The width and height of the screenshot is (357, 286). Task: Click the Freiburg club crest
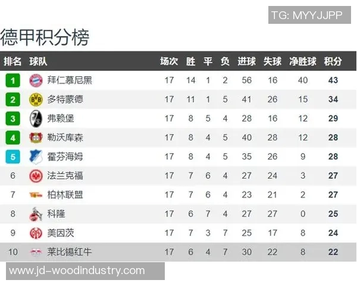tap(36, 119)
